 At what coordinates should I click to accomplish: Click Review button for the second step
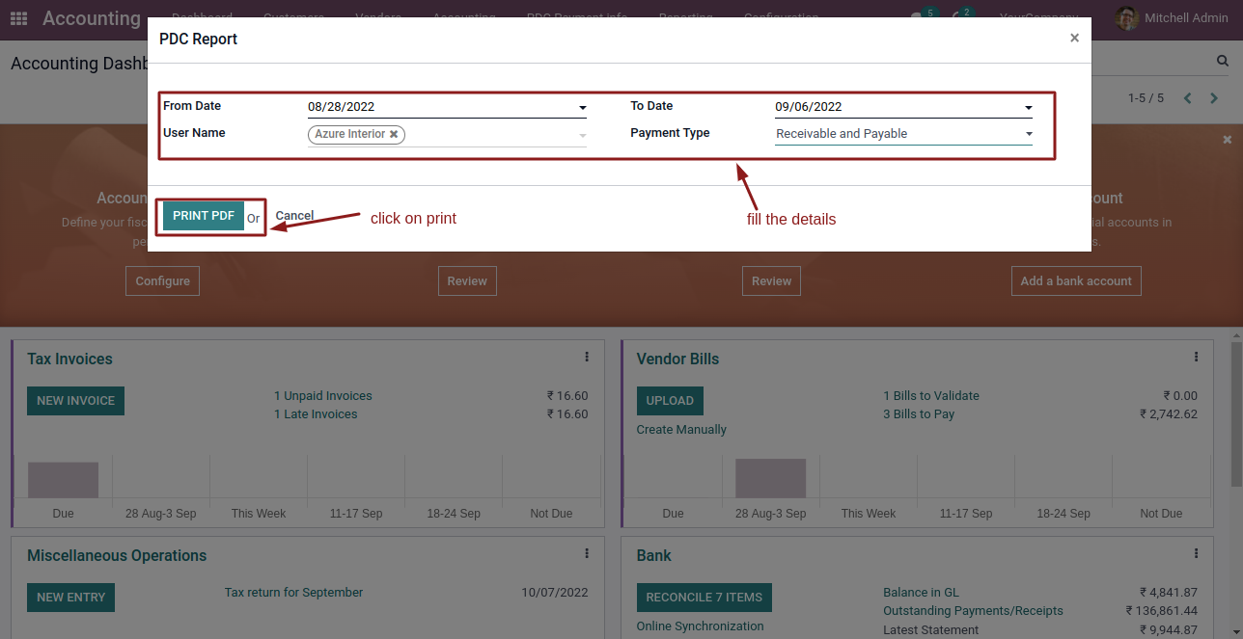coord(467,281)
